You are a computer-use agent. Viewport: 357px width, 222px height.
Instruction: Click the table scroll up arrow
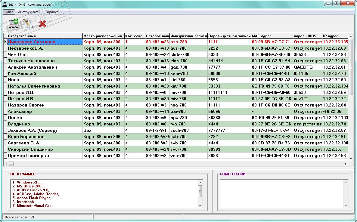coord(351,36)
